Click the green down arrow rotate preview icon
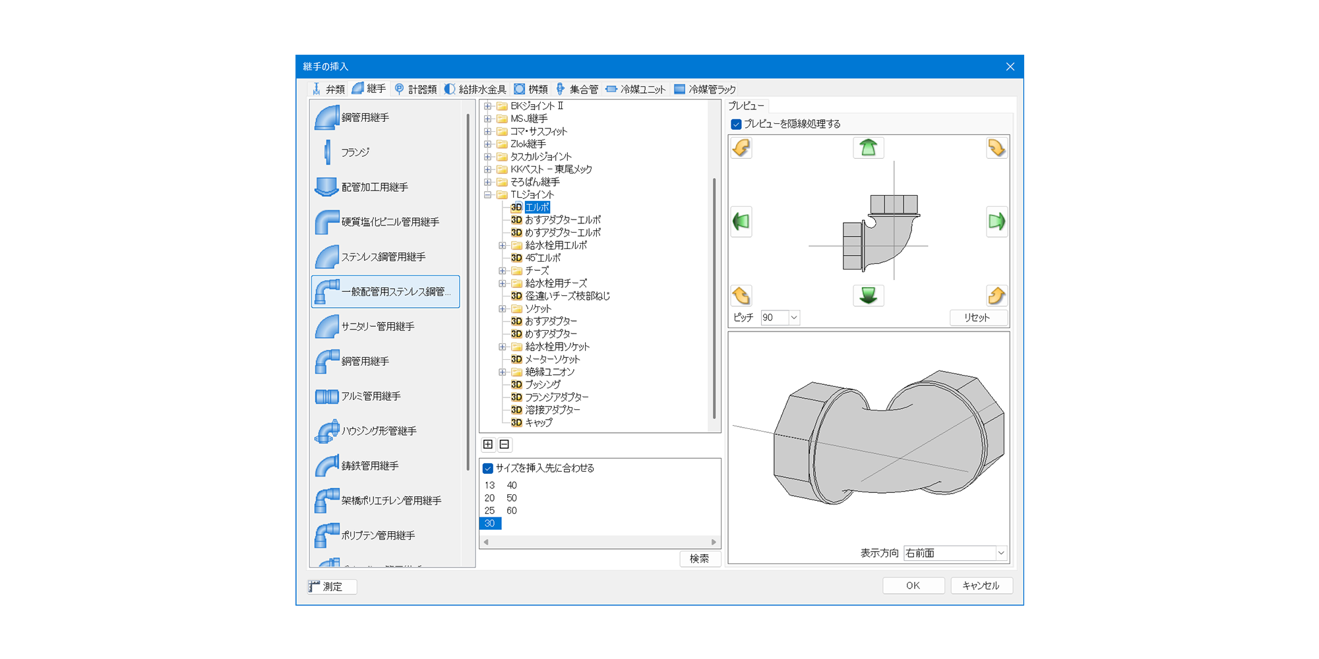Image resolution: width=1319 pixels, height=659 pixels. [x=868, y=295]
